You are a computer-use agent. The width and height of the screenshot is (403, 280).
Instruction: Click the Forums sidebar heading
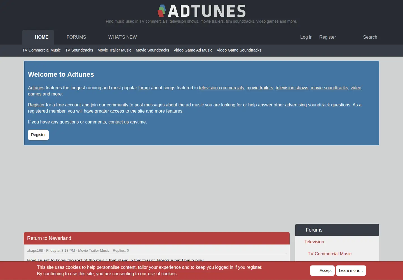point(314,230)
